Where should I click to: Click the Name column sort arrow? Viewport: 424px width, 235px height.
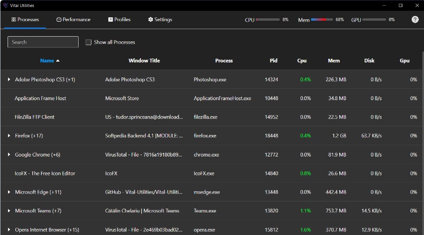[57, 61]
